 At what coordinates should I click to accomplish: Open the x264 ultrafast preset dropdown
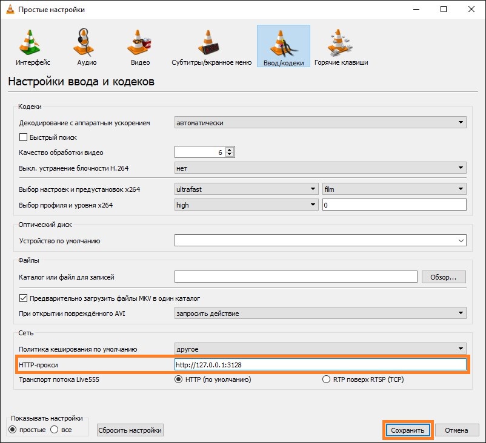[246, 189]
